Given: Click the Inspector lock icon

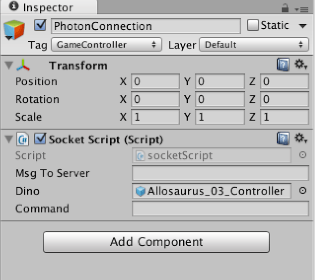Looking at the screenshot, I should [x=285, y=8].
